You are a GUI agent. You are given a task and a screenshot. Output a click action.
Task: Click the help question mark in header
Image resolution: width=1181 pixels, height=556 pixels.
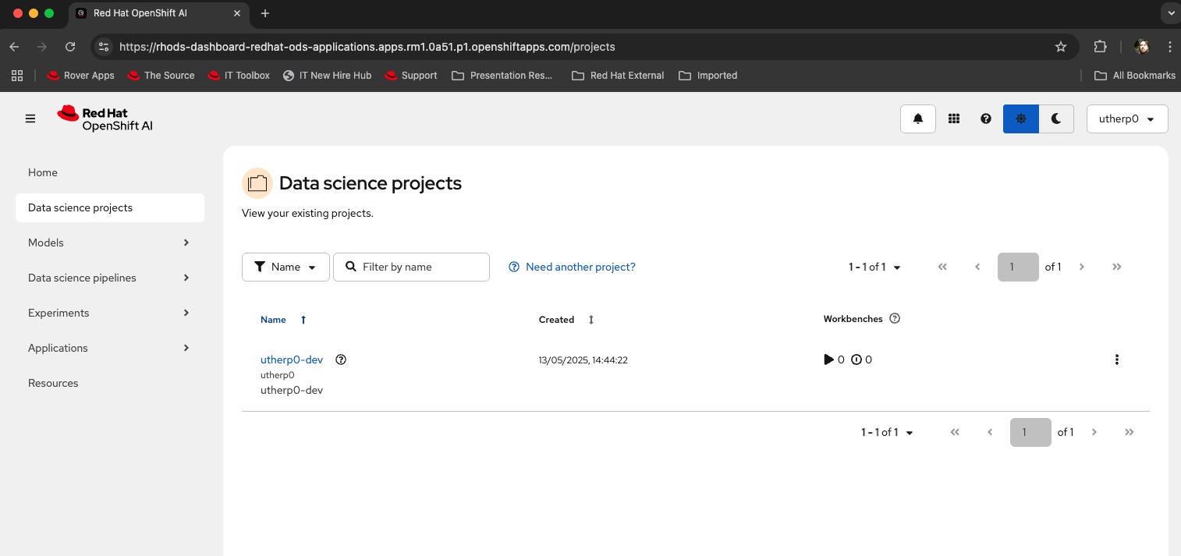(986, 119)
